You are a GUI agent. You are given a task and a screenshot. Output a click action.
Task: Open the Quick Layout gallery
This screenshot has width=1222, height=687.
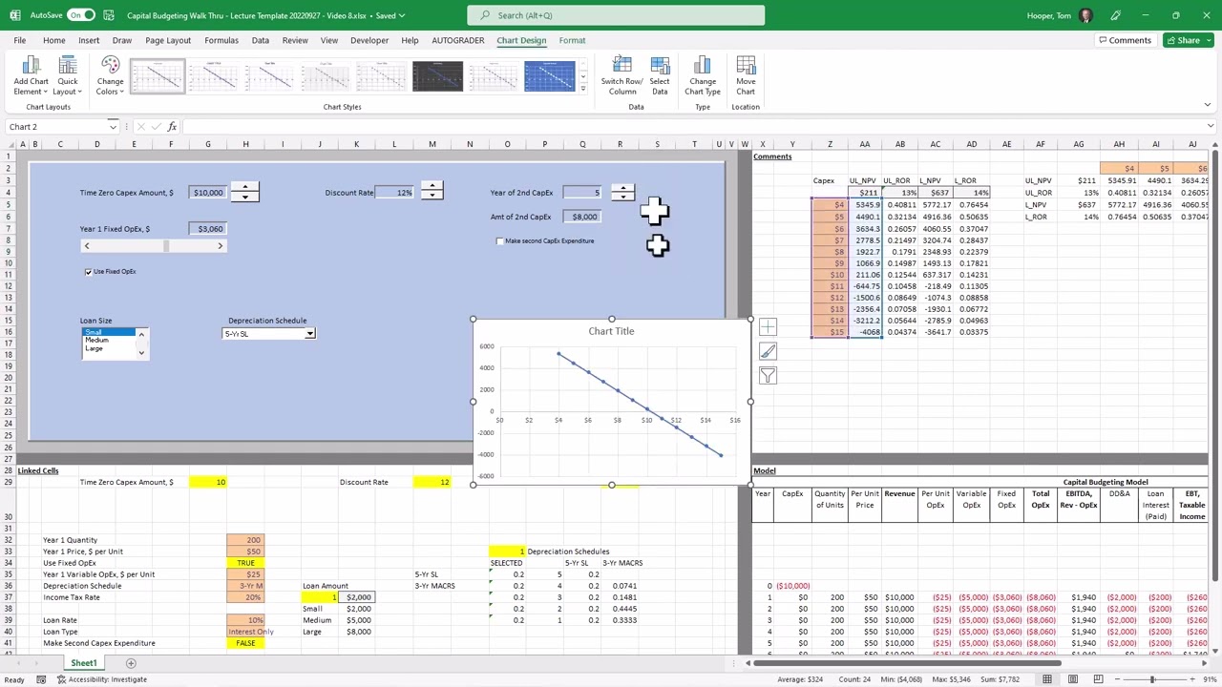(67, 74)
